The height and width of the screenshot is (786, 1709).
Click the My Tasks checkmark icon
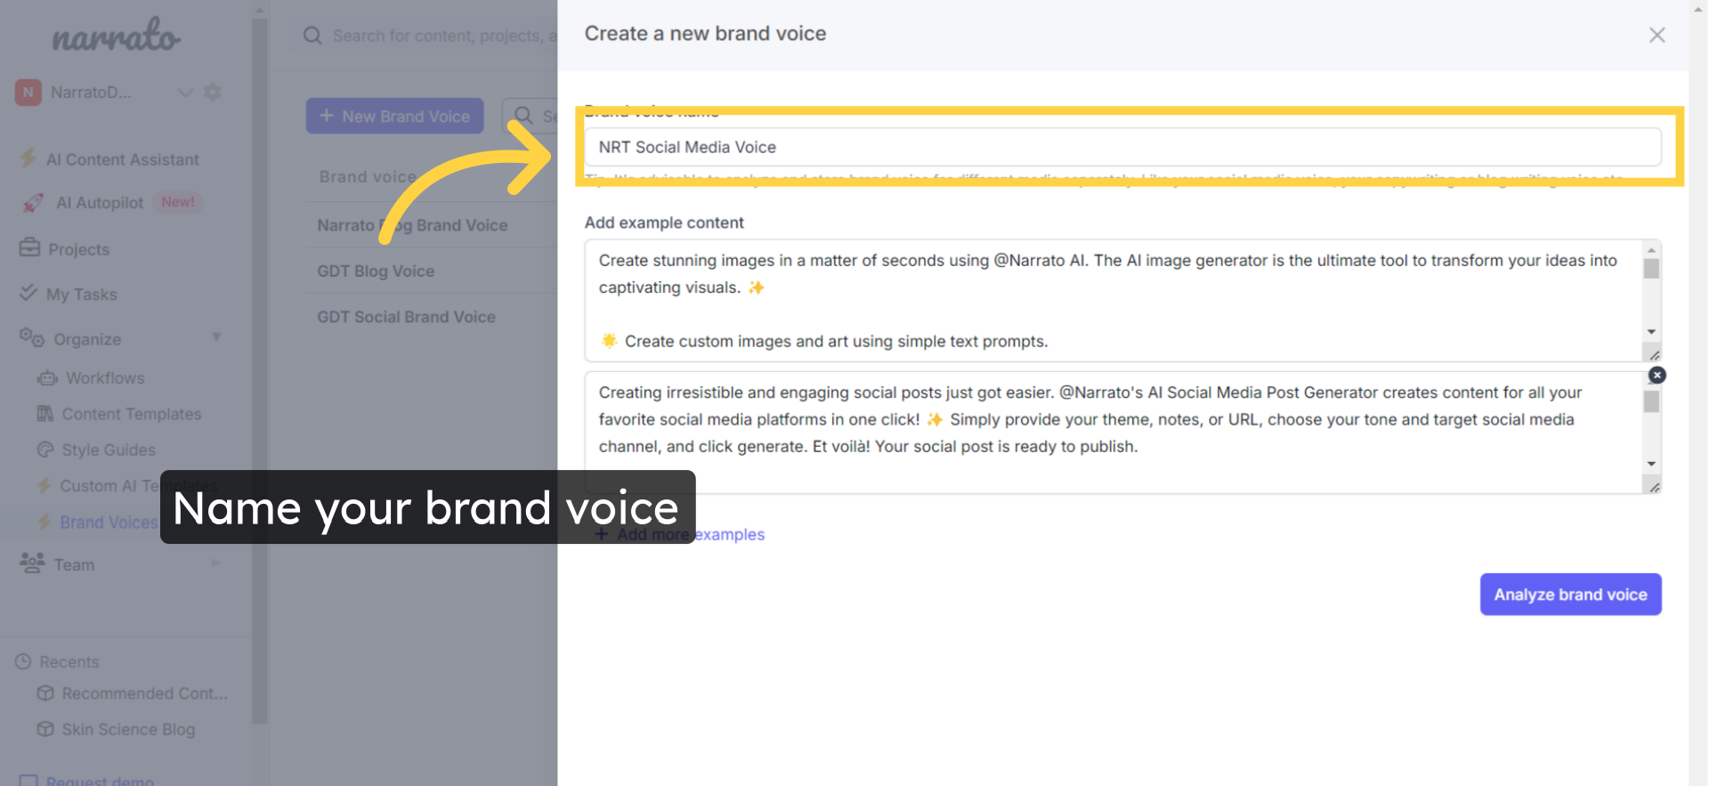click(28, 292)
